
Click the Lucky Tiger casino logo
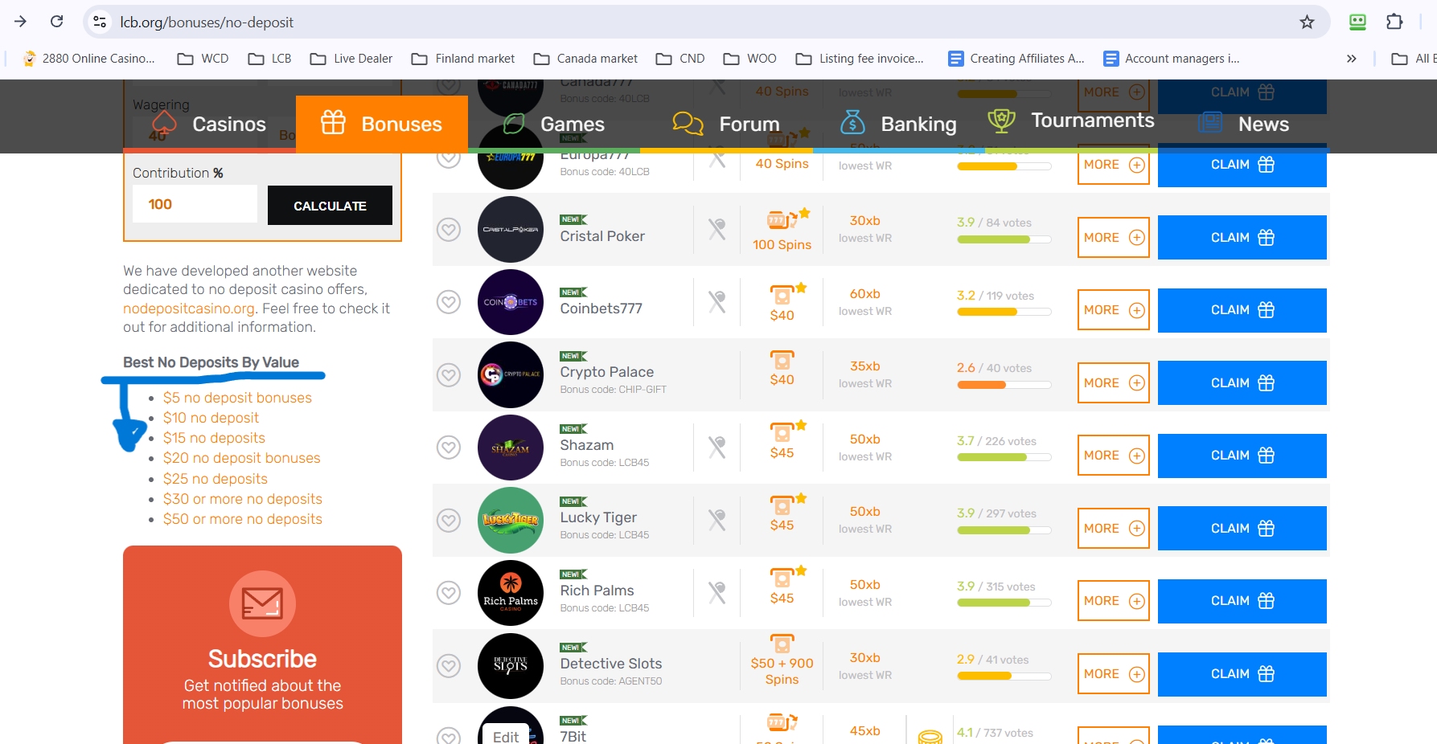(x=511, y=520)
